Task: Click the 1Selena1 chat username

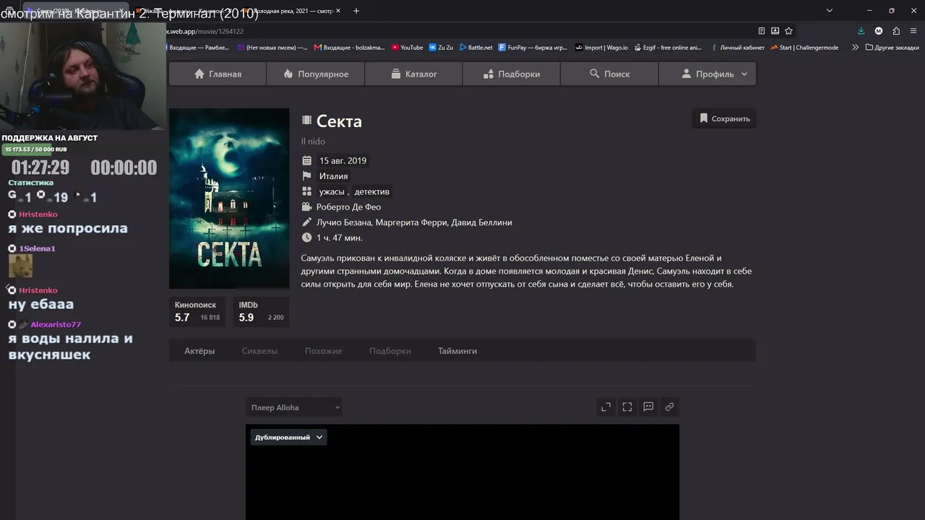Action: (37, 248)
